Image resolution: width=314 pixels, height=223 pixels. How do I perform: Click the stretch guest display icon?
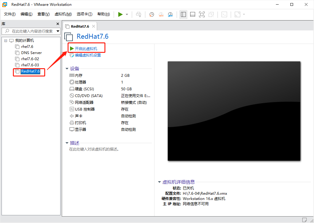[237, 14]
